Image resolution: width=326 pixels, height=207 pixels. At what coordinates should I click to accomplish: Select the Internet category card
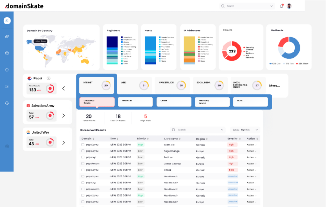(x=96, y=85)
